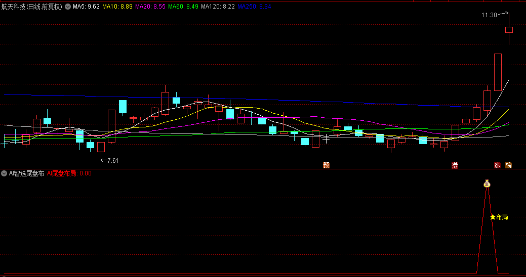Select the MA120: 8.22 label

pyautogui.click(x=218, y=7)
